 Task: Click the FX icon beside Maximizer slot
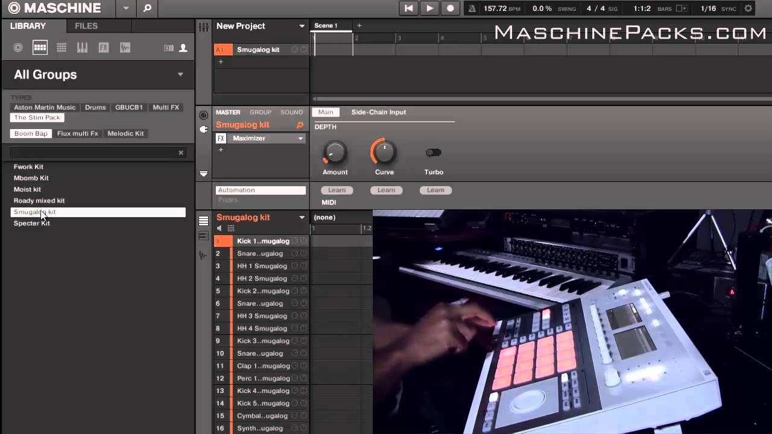[x=221, y=139]
